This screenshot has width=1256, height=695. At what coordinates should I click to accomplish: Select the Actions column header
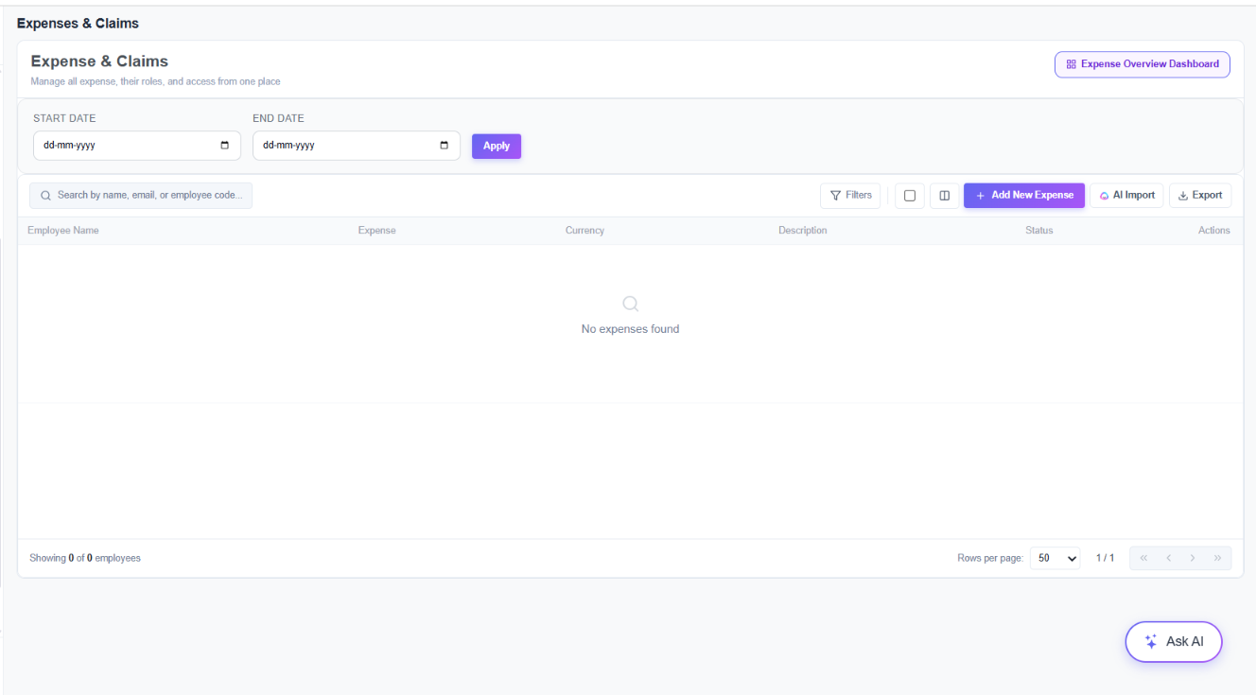click(x=1214, y=231)
